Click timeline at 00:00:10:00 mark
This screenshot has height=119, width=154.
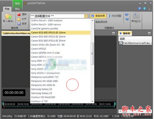23,104
